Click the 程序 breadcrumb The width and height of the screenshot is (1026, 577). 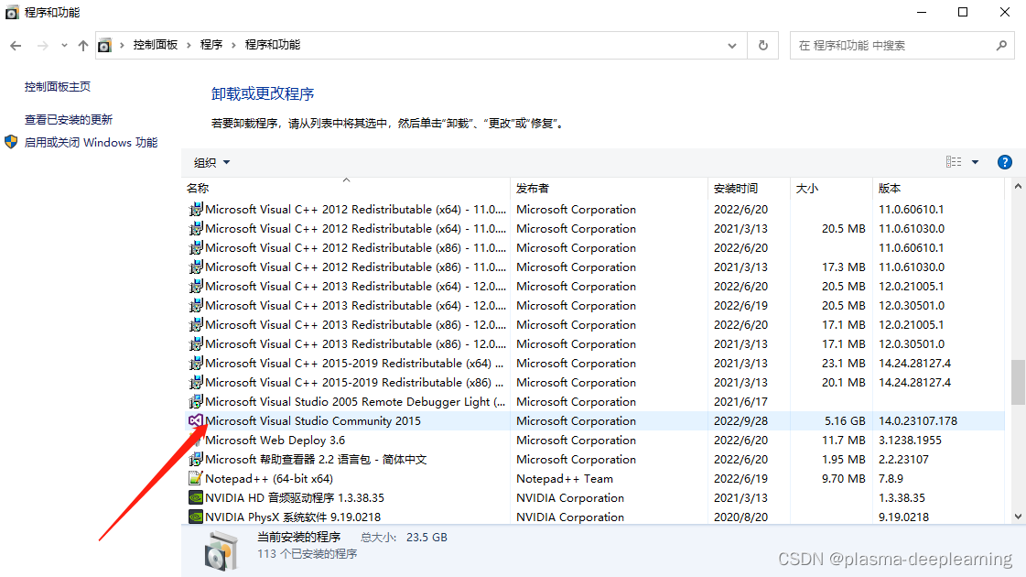tap(211, 45)
